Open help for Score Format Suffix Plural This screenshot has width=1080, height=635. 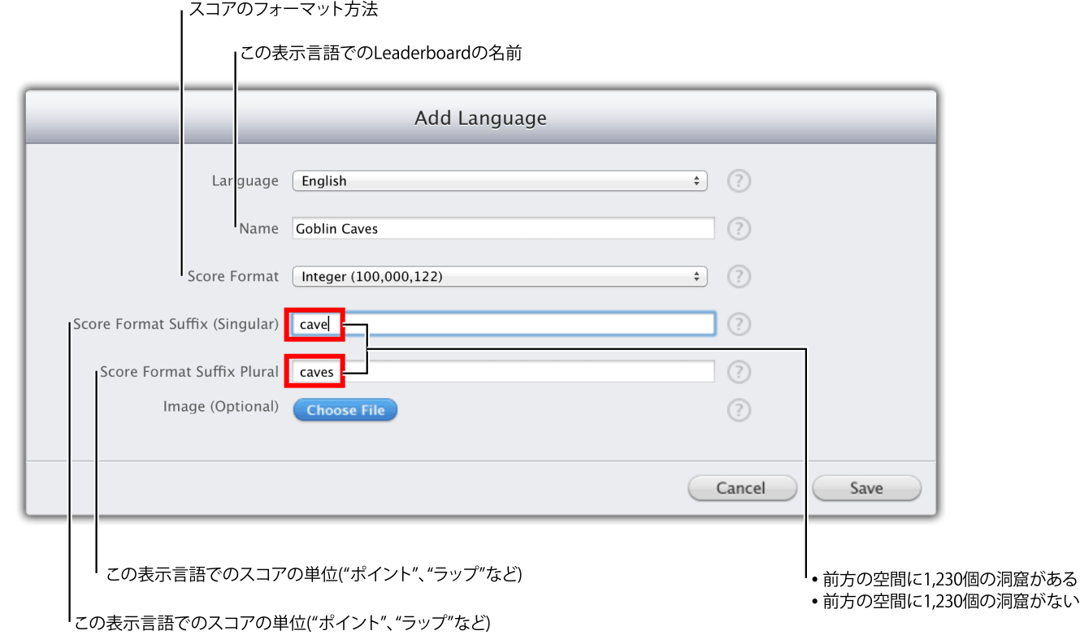click(739, 371)
